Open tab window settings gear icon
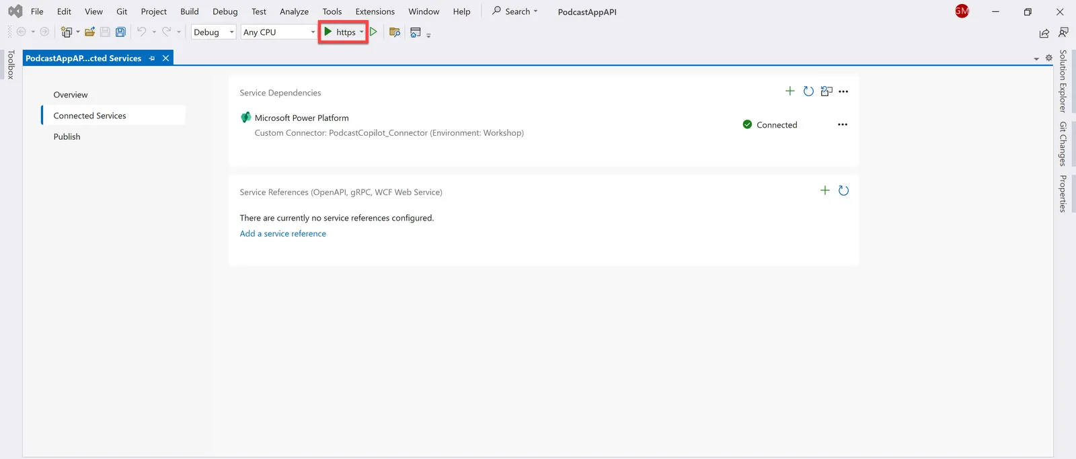Image resolution: width=1076 pixels, height=459 pixels. pyautogui.click(x=1048, y=58)
